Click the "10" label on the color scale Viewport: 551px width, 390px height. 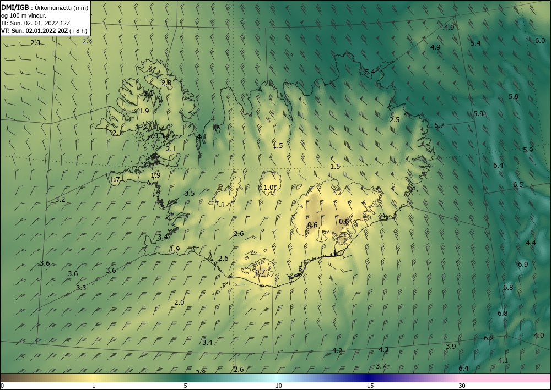pos(278,386)
